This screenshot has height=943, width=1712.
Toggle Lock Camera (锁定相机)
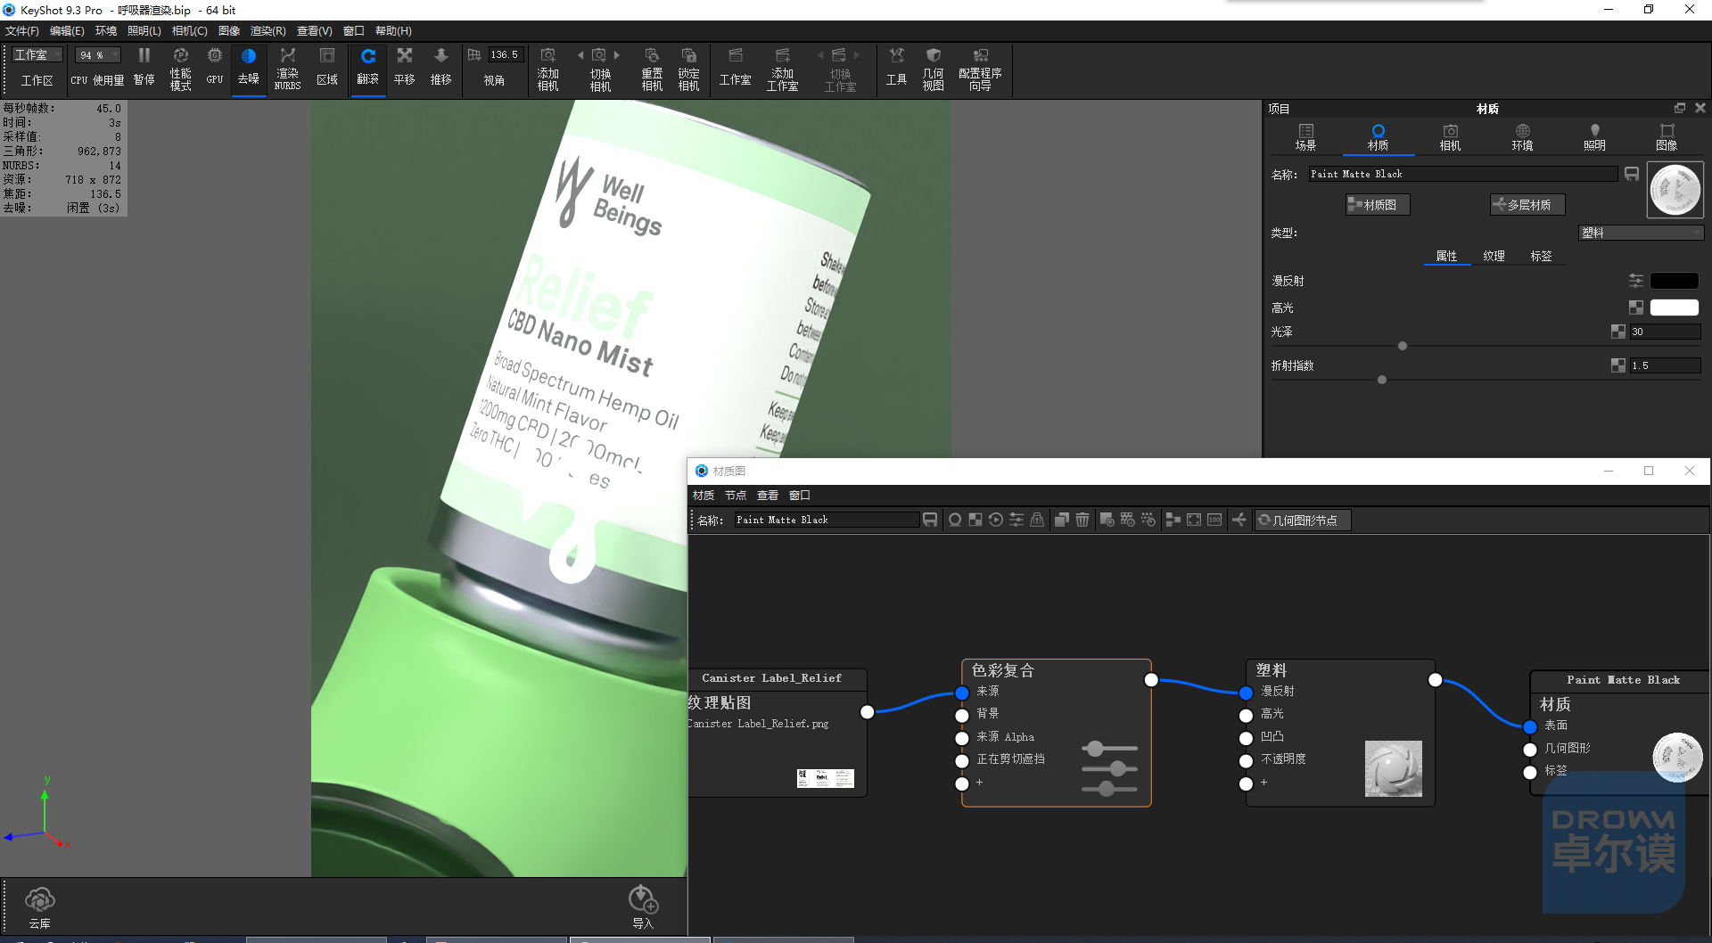[x=688, y=68]
